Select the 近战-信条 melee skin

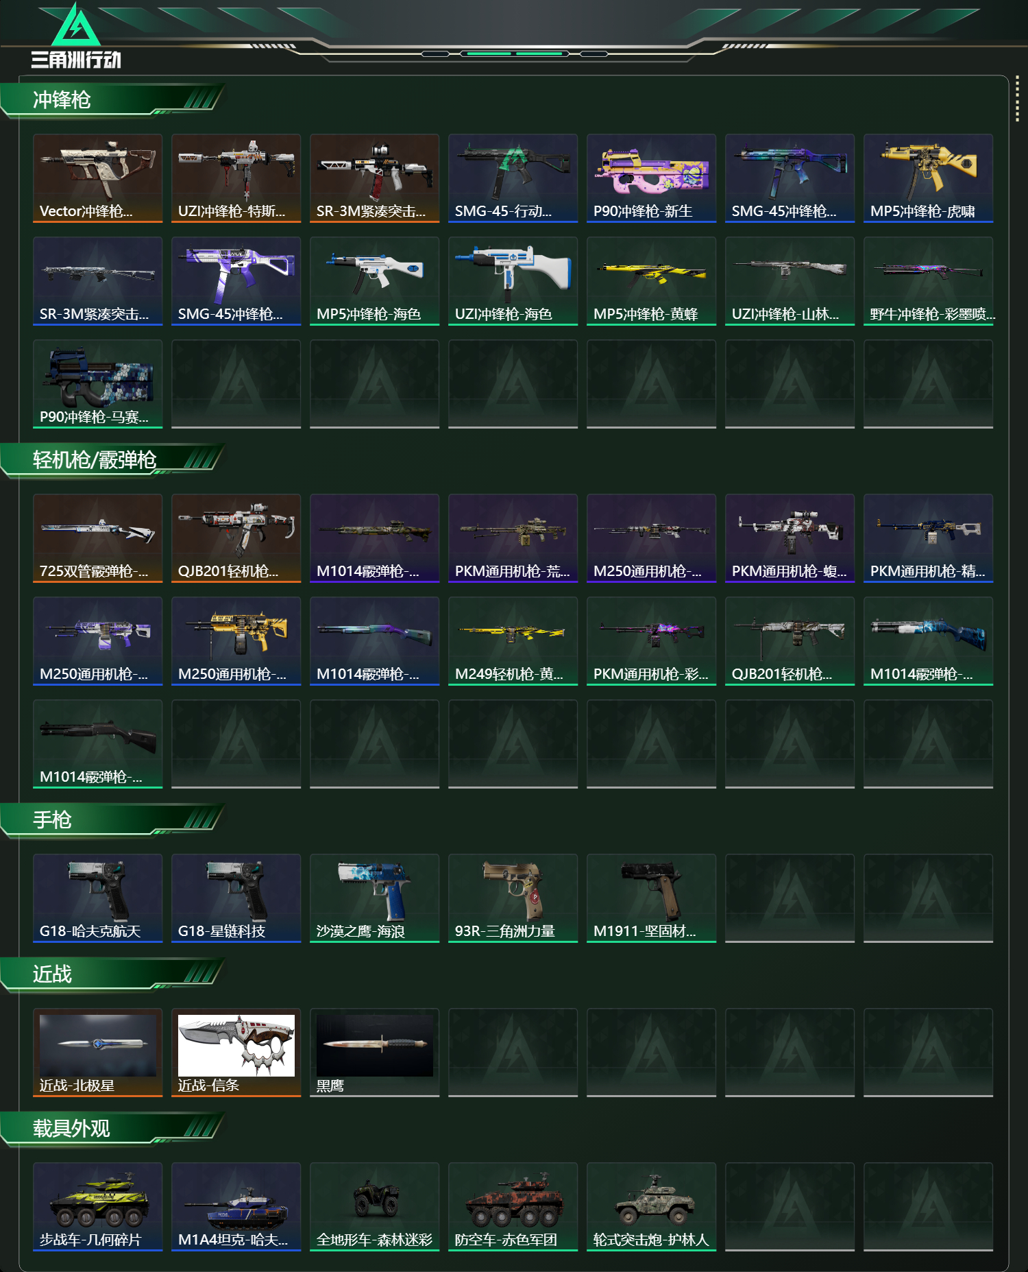pos(236,1053)
